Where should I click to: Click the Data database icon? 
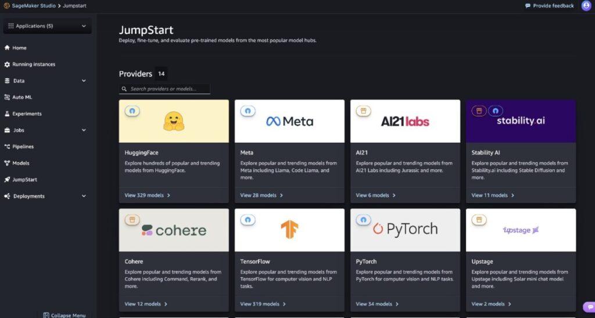pyautogui.click(x=7, y=81)
